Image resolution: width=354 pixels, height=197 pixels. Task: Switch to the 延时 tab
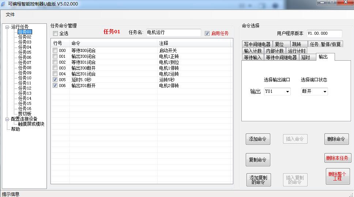(305, 57)
